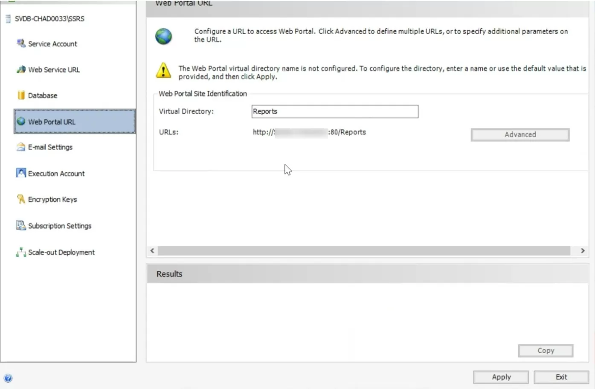Screen dimensions: 595x389
Task: Click the Scale-out Deployment network icon
Action: (x=21, y=252)
